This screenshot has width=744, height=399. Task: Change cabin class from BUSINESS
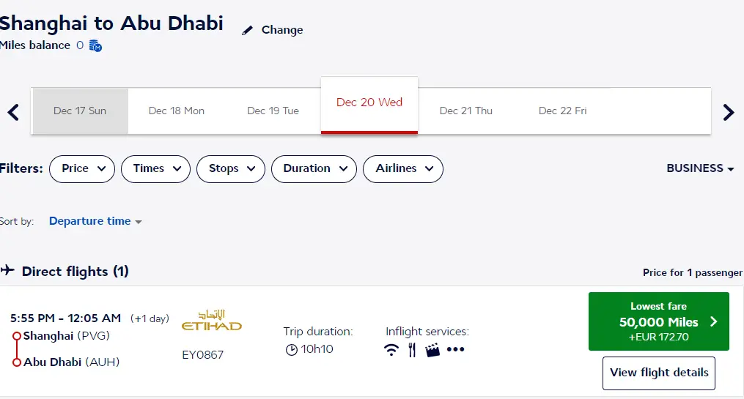click(700, 168)
